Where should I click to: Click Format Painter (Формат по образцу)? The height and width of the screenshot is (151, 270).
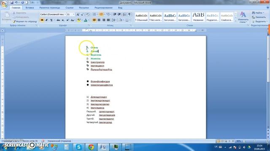click(x=25, y=21)
